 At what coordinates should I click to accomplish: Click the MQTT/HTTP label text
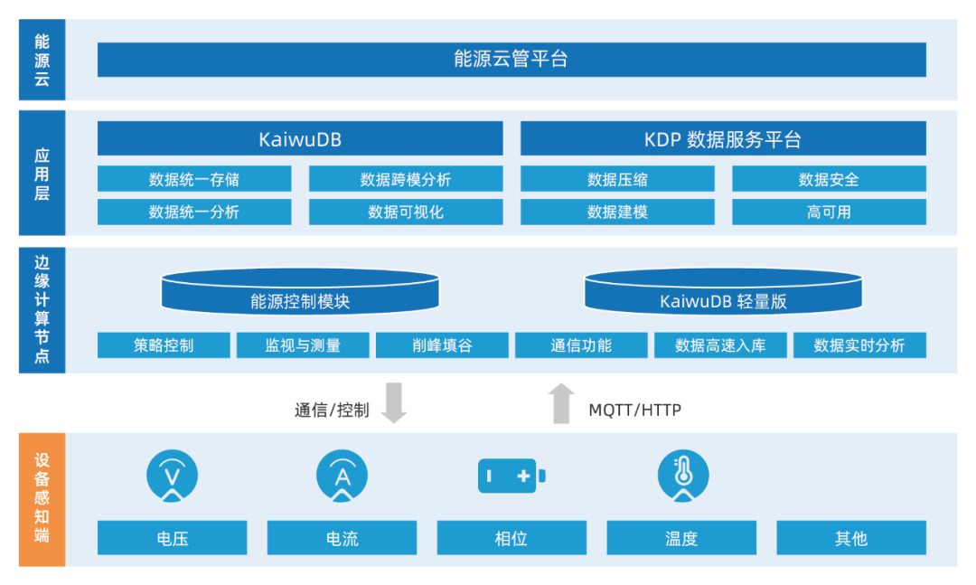(x=635, y=410)
